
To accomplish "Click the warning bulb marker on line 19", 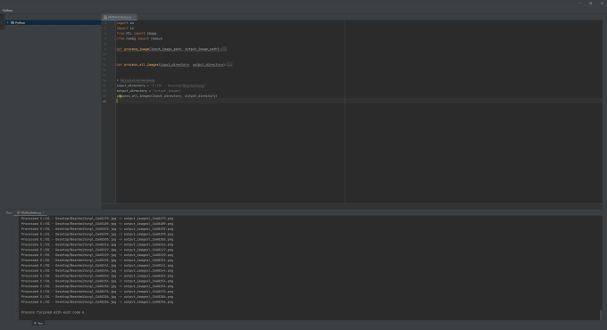I will (x=120, y=96).
